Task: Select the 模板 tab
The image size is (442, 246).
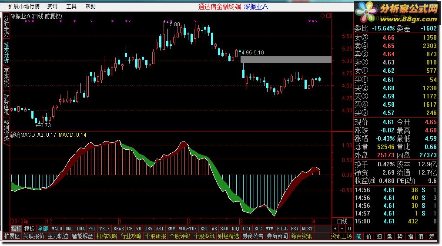Action: [29, 229]
